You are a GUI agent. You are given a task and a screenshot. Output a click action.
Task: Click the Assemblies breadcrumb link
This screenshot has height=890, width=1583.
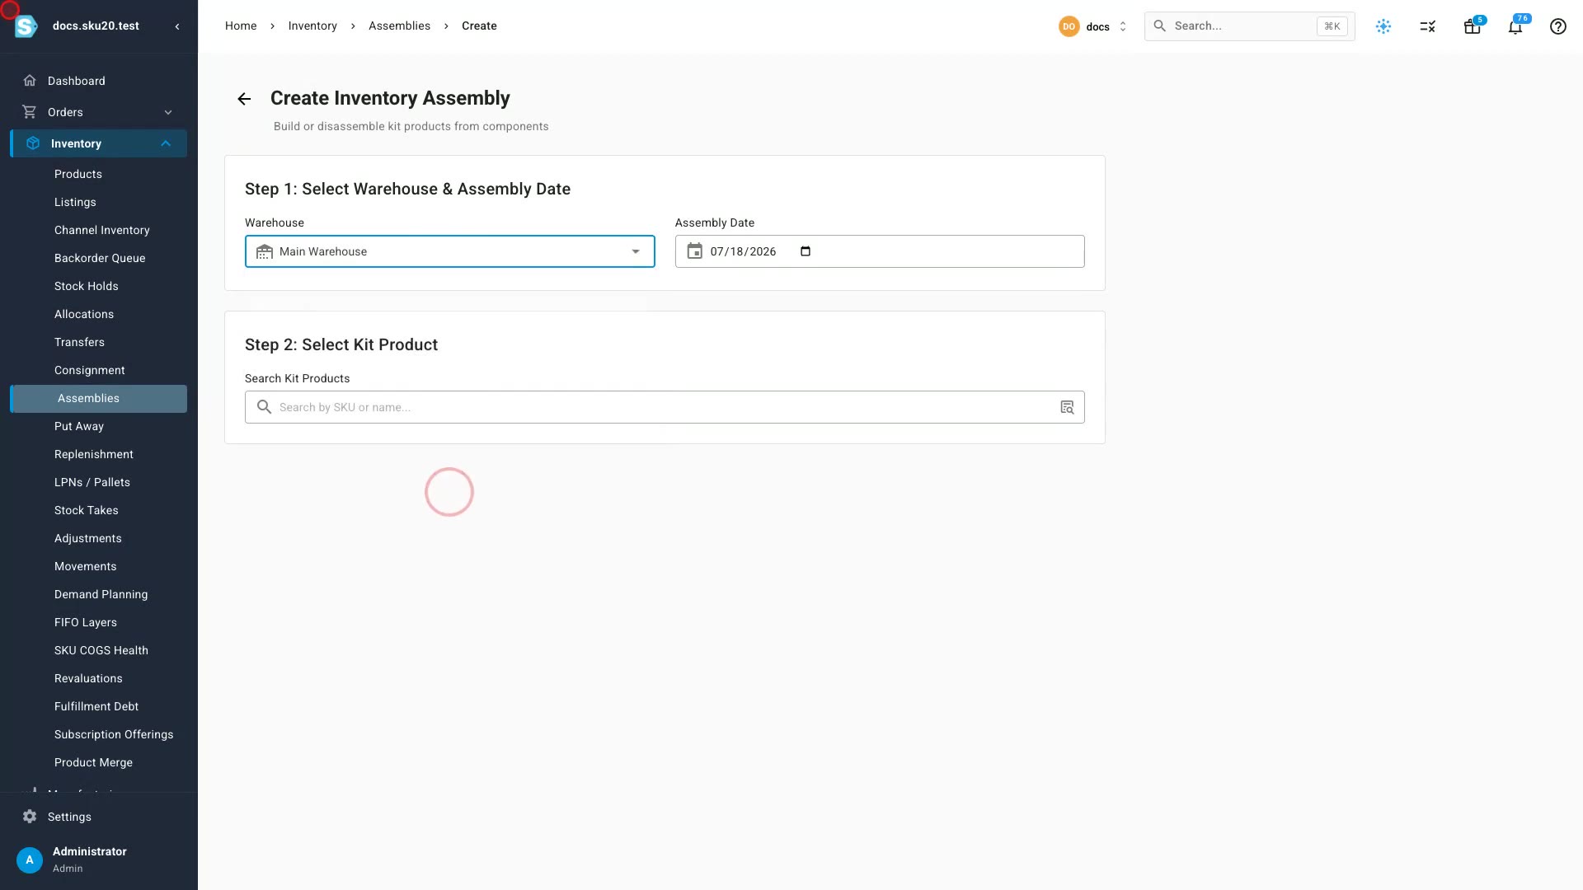(x=399, y=26)
